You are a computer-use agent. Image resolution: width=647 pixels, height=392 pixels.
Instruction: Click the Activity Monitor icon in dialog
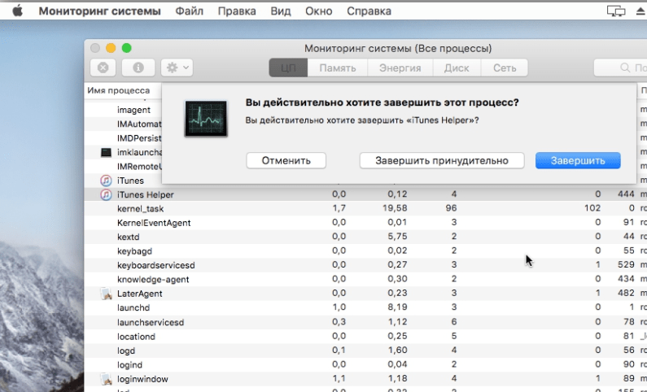tap(206, 118)
